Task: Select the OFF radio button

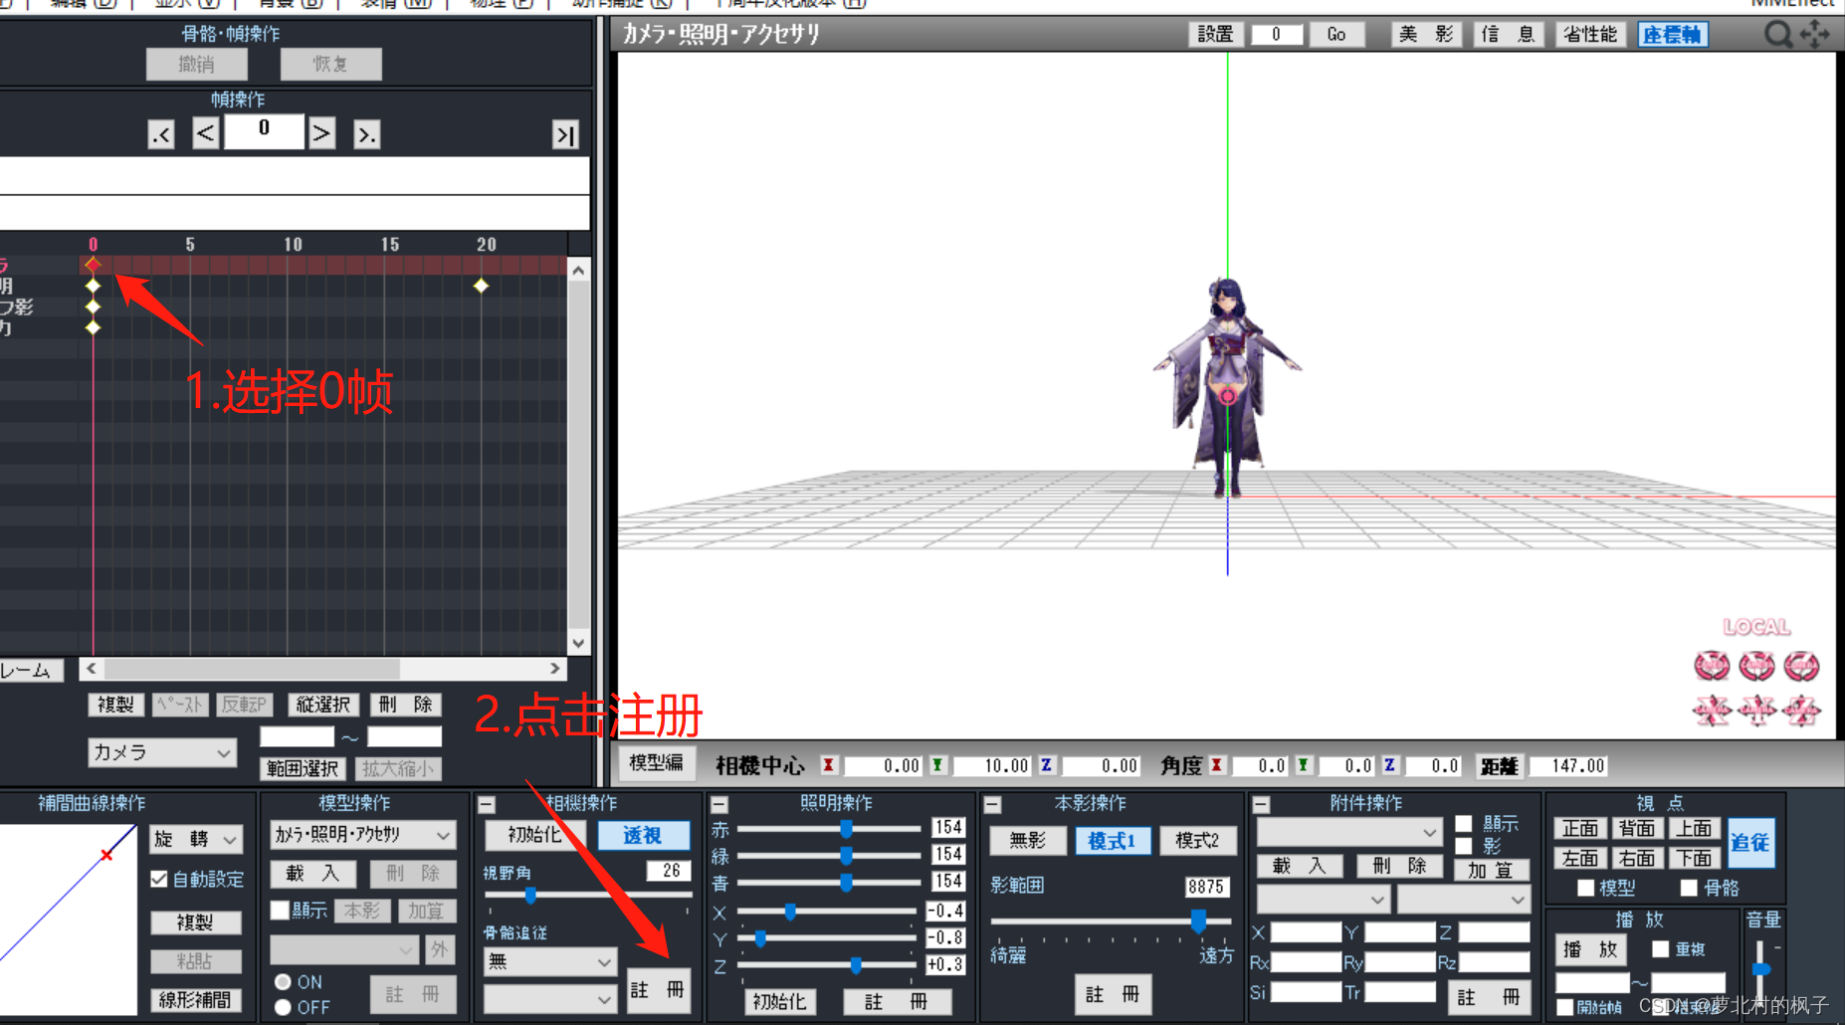Action: (283, 1007)
